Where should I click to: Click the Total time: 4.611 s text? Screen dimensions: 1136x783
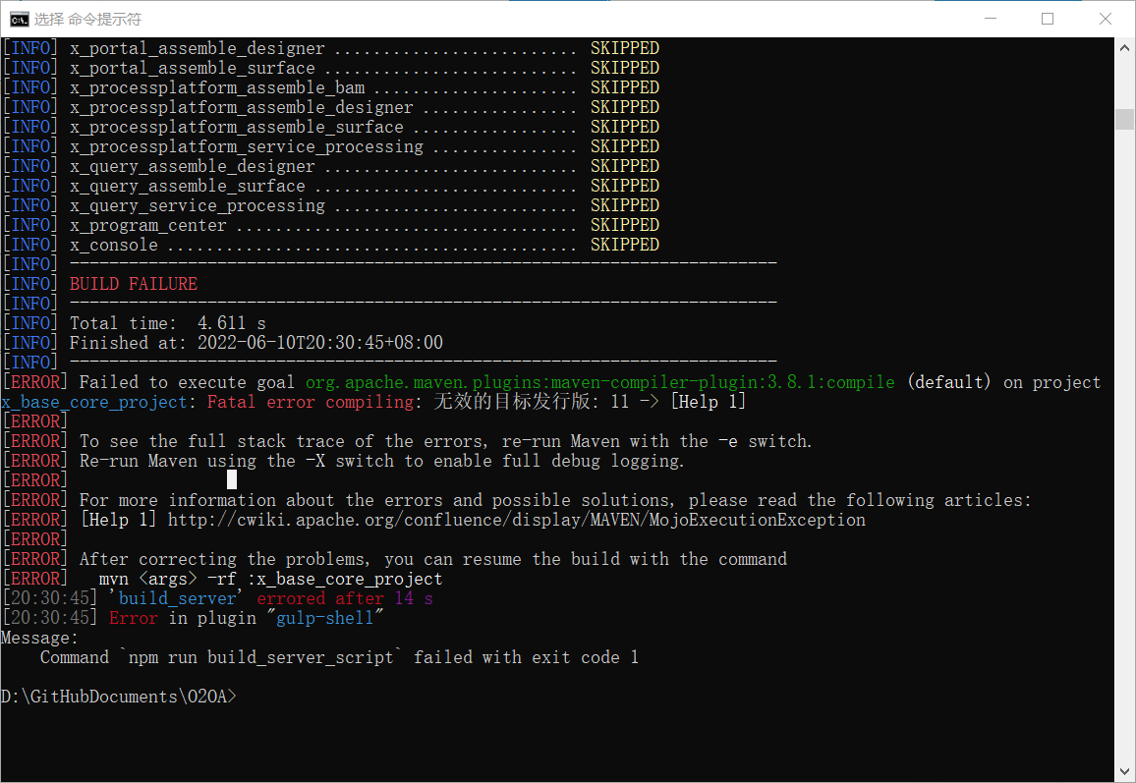pos(167,323)
